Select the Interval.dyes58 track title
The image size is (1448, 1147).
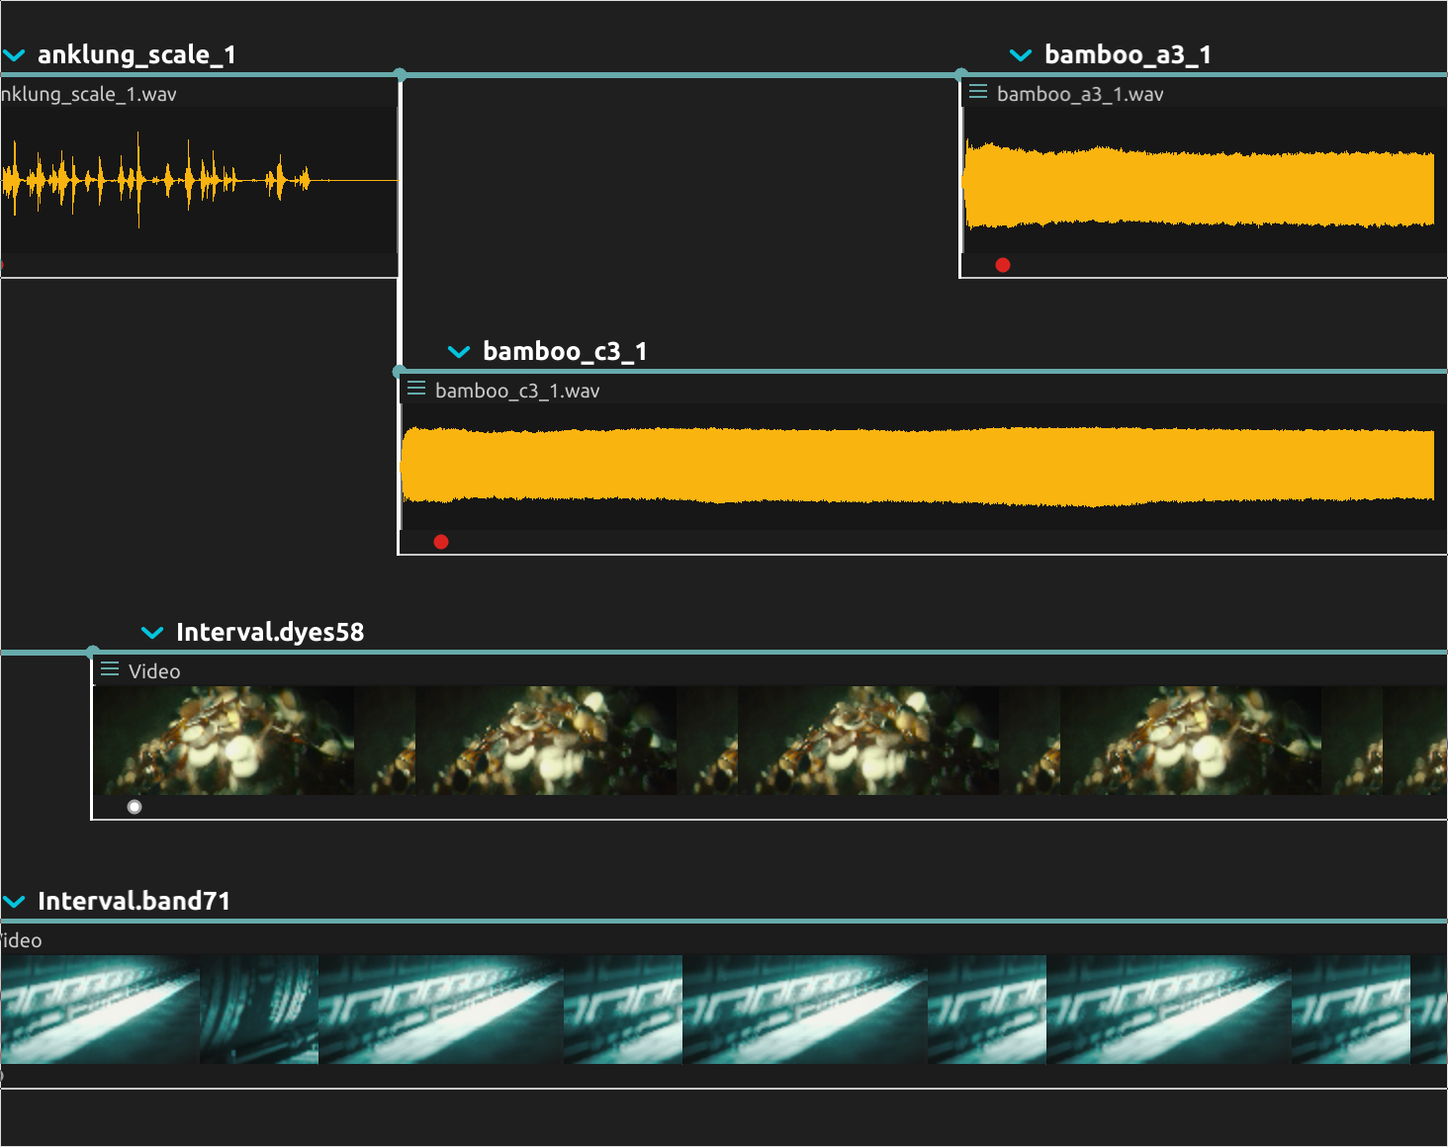point(270,633)
